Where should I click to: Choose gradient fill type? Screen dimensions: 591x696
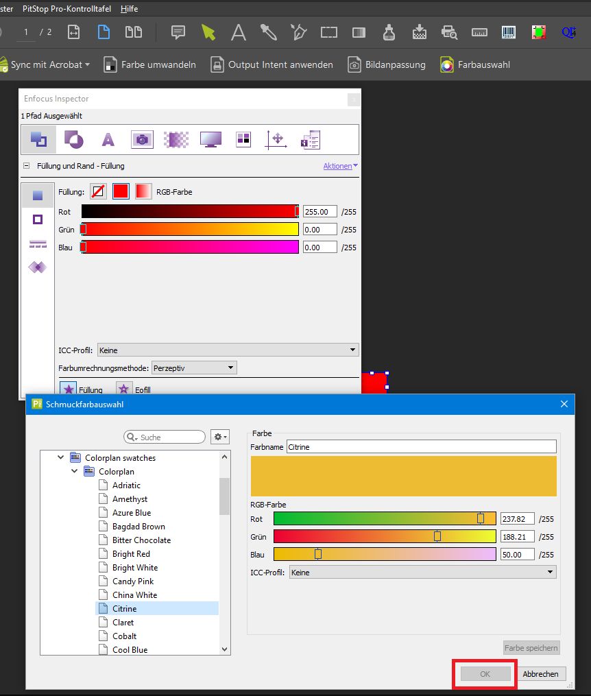point(143,192)
